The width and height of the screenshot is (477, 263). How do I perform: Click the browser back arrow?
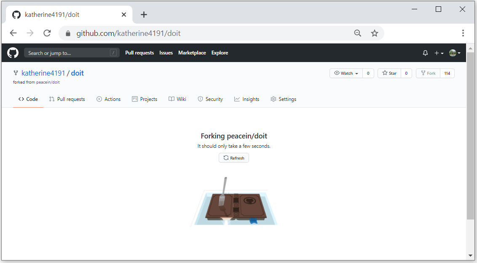[13, 33]
